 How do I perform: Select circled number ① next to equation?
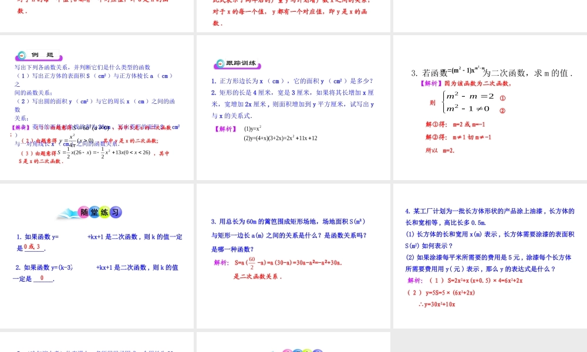[x=502, y=99]
